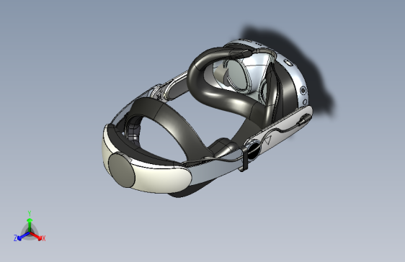Click the blue Z axis of the triad
The image size is (405, 262).
tap(24, 236)
